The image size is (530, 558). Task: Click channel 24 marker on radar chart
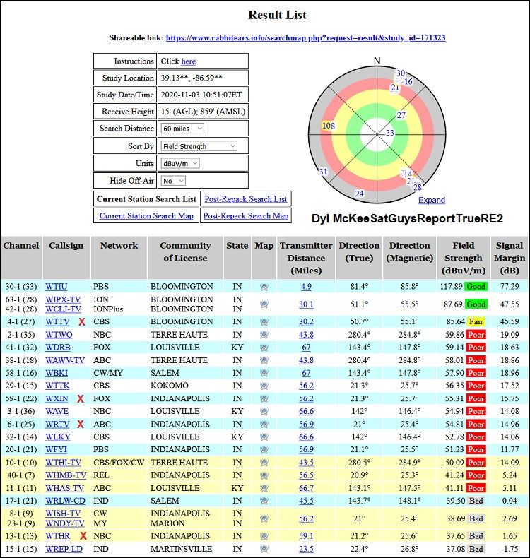click(x=359, y=194)
